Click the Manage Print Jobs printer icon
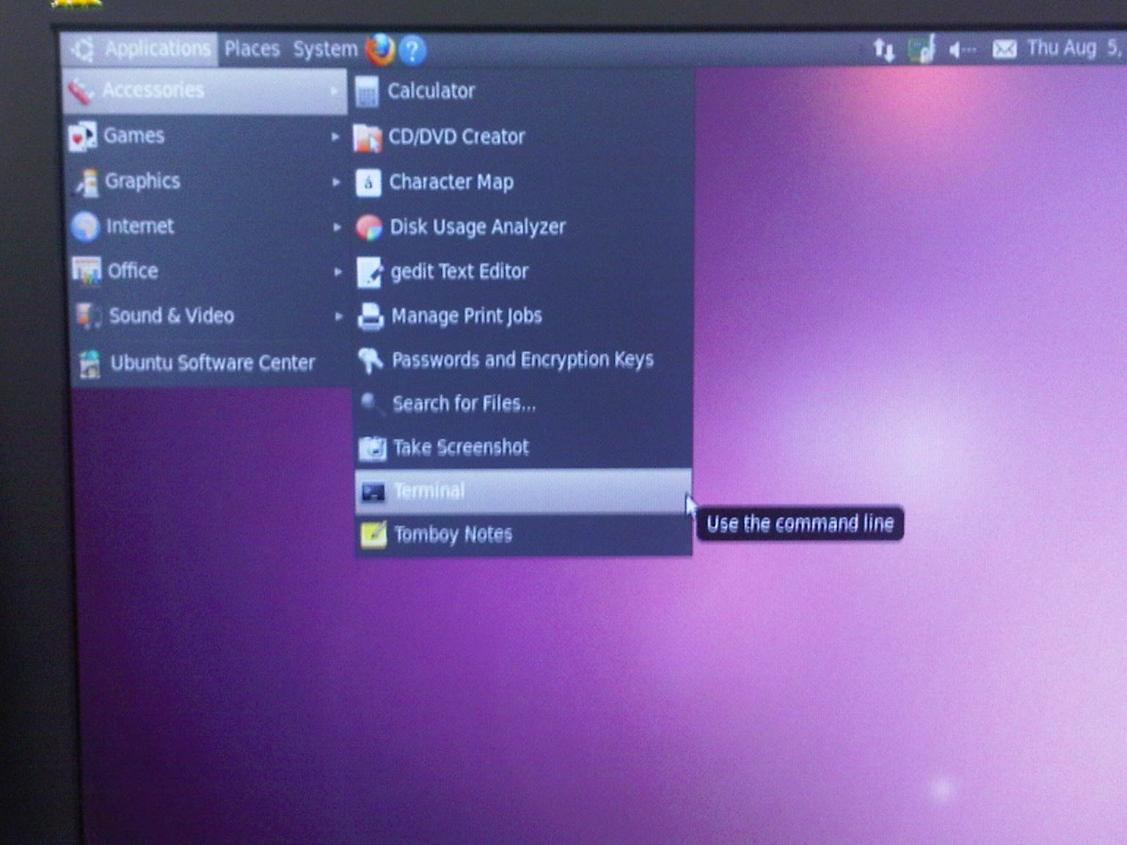Image resolution: width=1127 pixels, height=845 pixels. [x=371, y=316]
